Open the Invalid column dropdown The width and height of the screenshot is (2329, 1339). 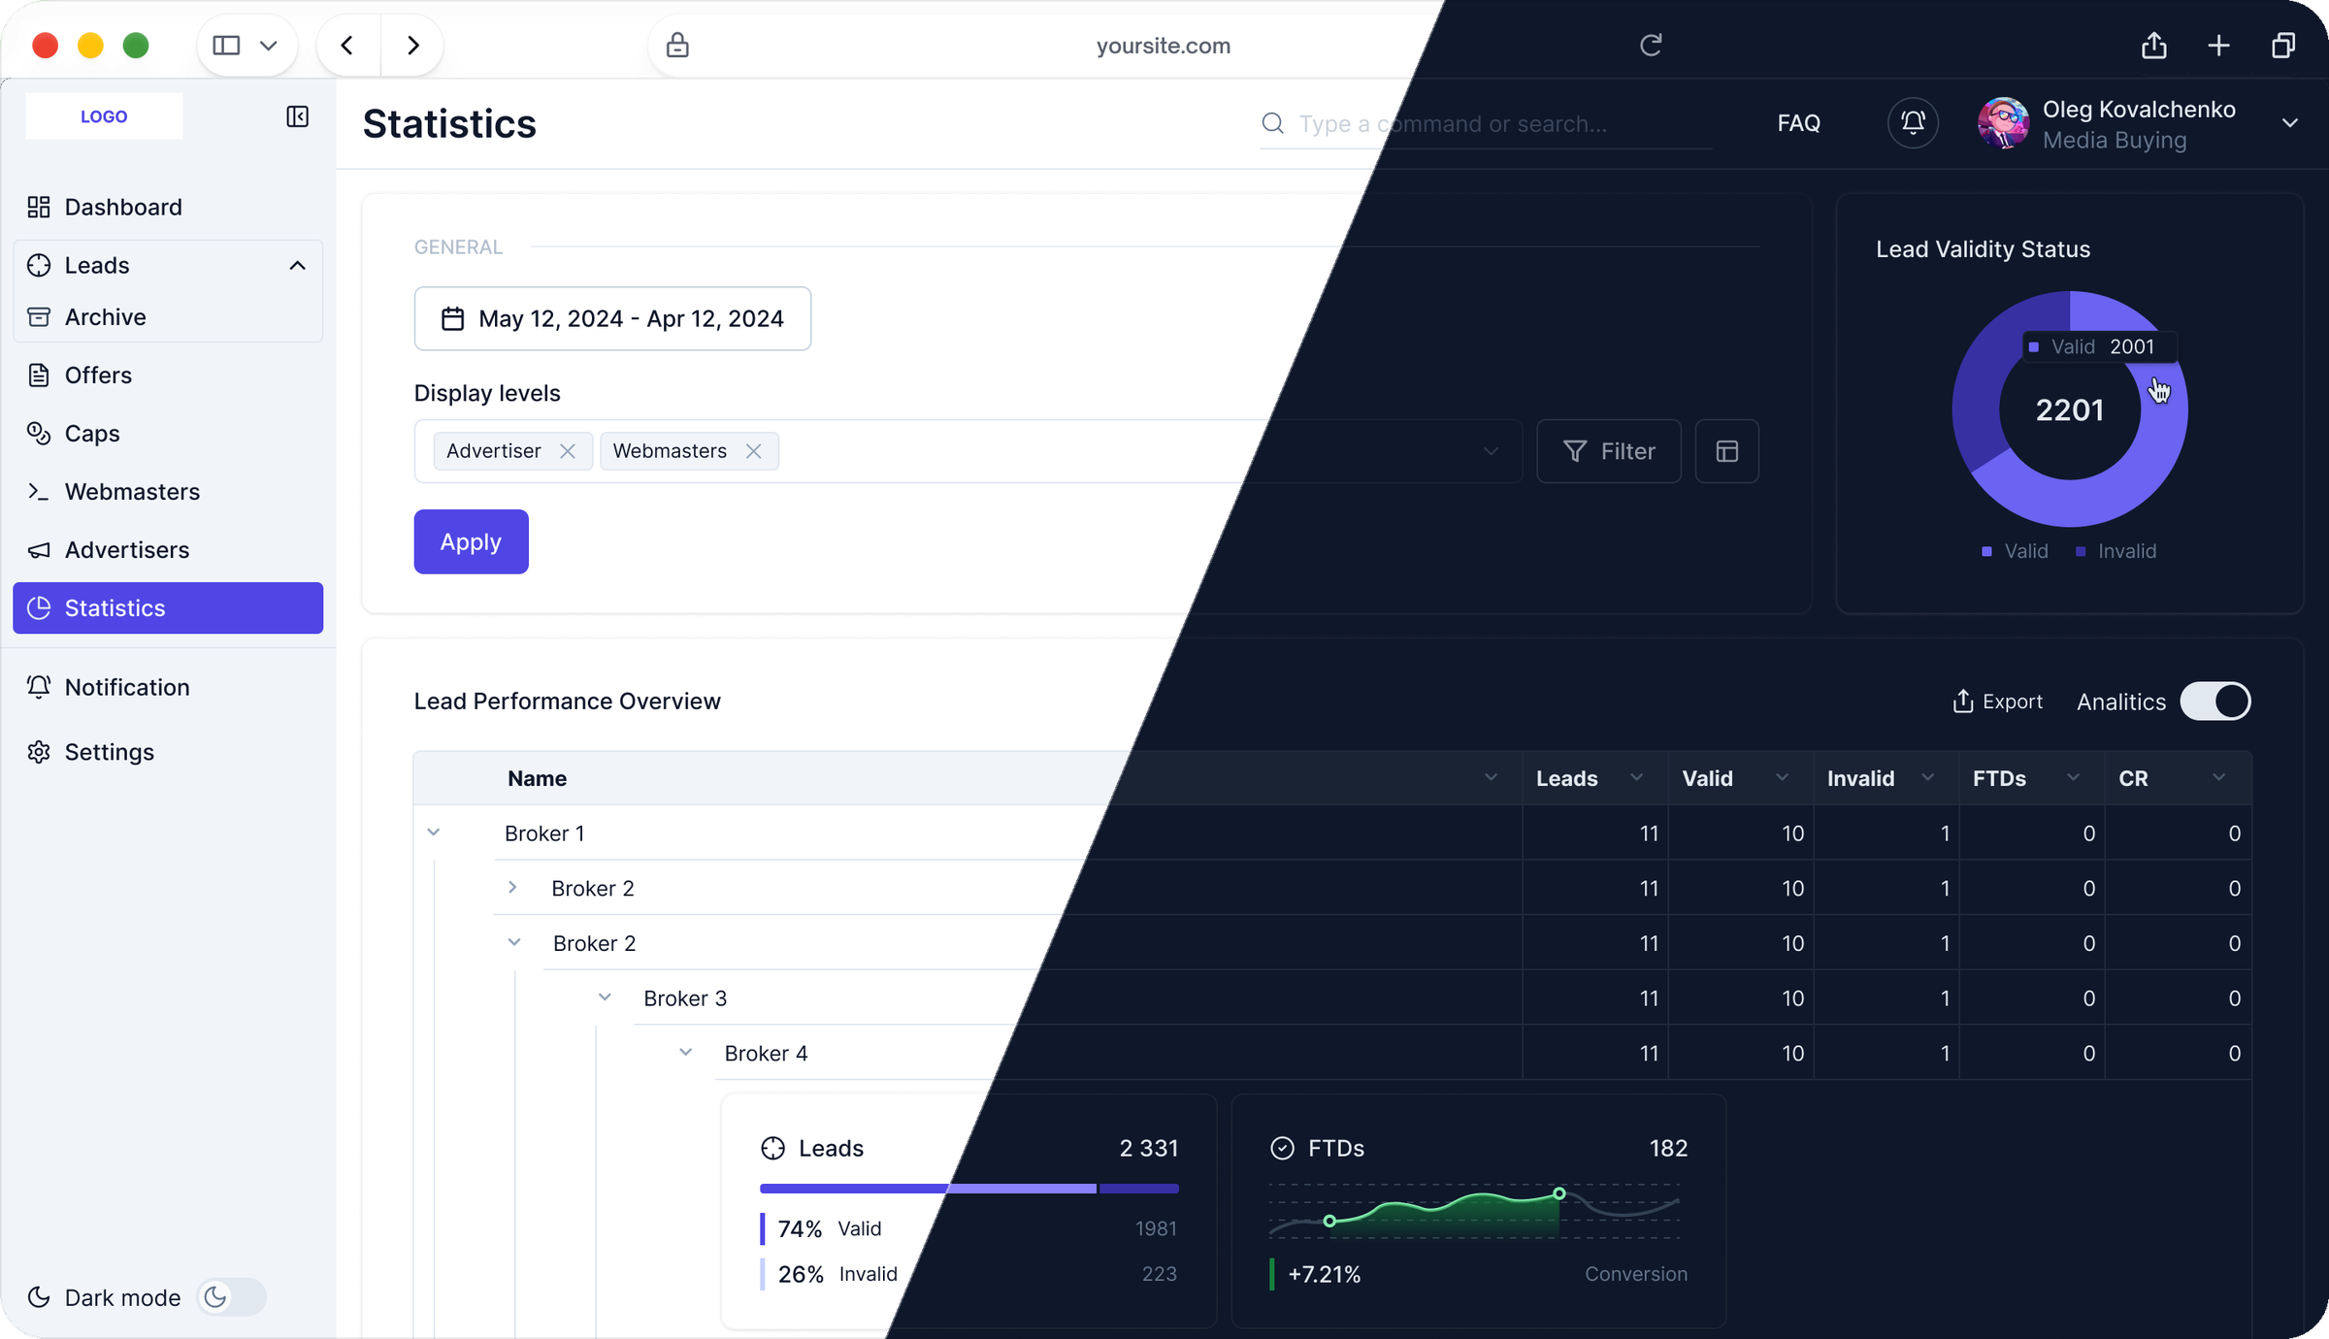tap(1927, 778)
